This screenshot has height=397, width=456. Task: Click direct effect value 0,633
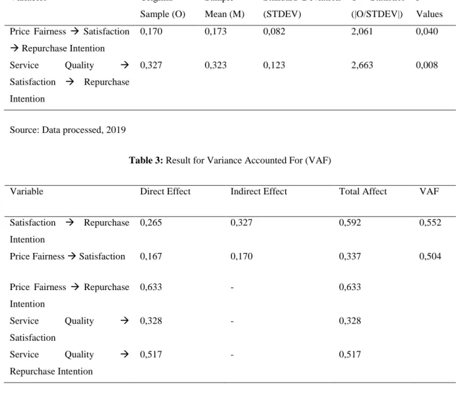coord(151,287)
